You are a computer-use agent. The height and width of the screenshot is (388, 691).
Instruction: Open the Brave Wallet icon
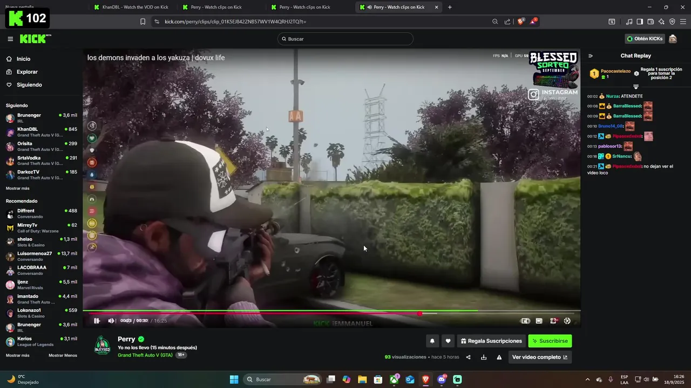[x=651, y=22]
